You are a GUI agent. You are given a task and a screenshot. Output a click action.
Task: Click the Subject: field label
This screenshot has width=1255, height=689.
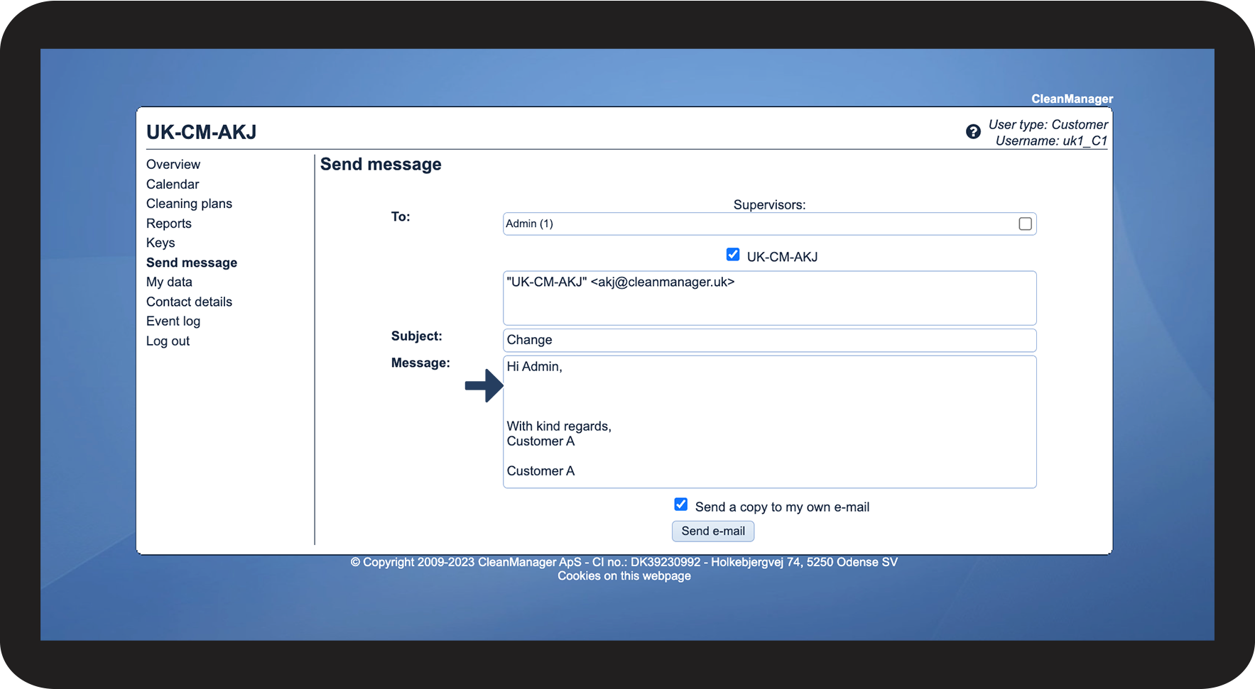[x=417, y=336]
